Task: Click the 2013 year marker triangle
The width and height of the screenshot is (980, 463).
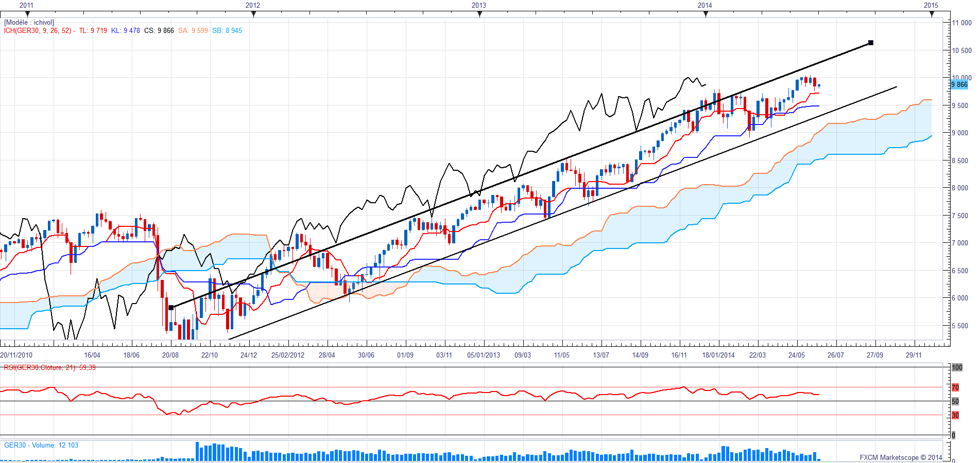Action: [479, 14]
